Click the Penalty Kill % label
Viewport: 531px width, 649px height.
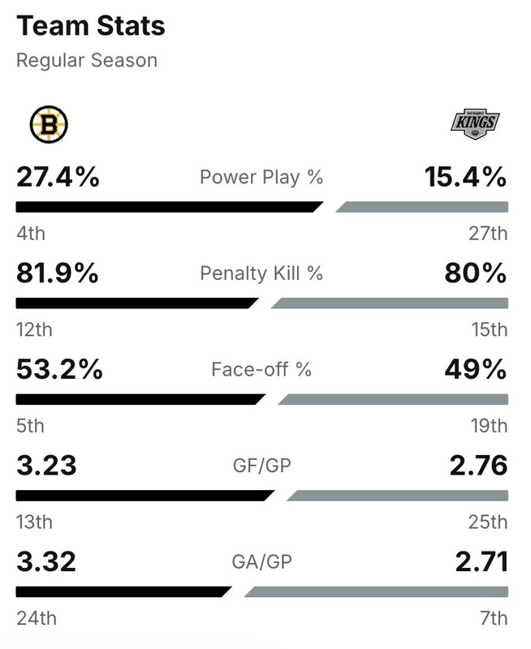pos(261,273)
